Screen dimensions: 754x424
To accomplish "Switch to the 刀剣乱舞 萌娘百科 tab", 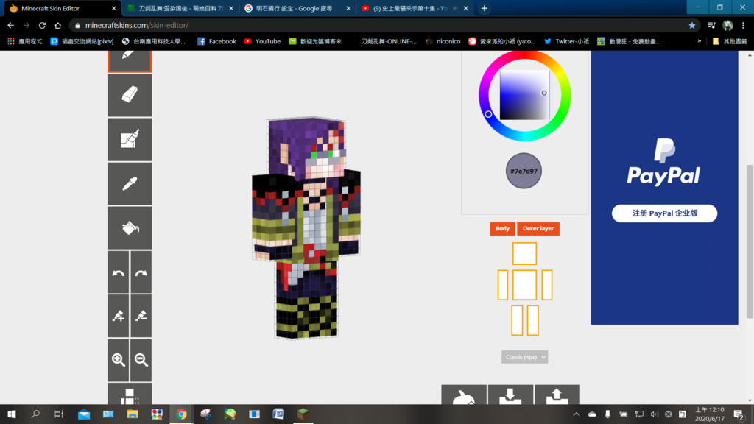I will click(180, 8).
